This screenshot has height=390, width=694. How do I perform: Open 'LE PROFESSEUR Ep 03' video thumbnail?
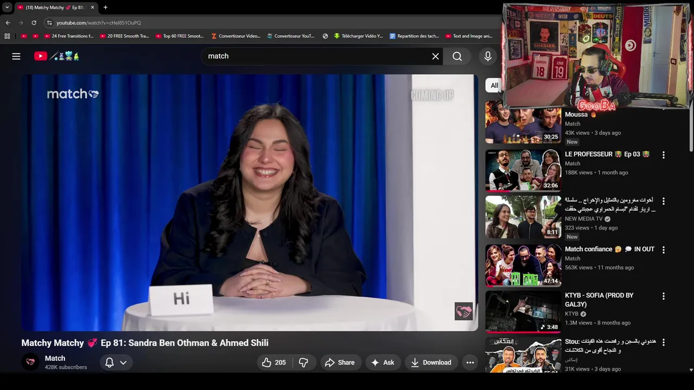point(523,171)
